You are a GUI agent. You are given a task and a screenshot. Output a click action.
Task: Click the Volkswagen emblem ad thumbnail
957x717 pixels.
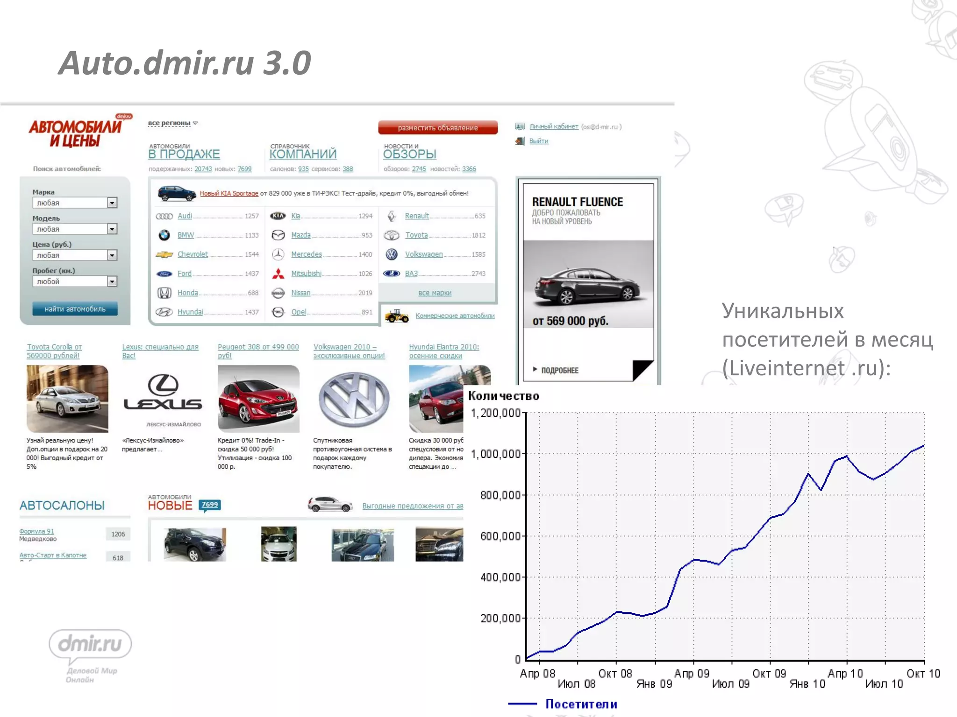tap(354, 399)
